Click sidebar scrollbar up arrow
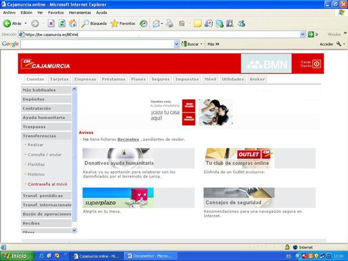This screenshot has width=348, height=261. click(x=74, y=89)
